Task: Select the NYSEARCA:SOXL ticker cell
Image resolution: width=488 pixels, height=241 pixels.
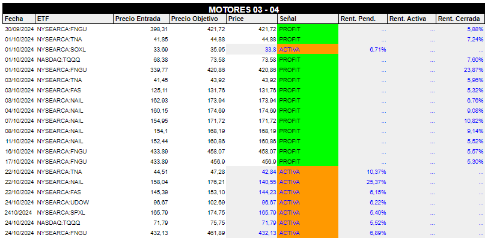Action: point(61,49)
